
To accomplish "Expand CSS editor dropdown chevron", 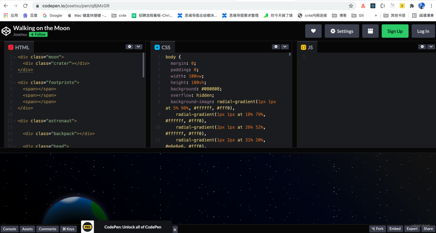I will click(285, 47).
